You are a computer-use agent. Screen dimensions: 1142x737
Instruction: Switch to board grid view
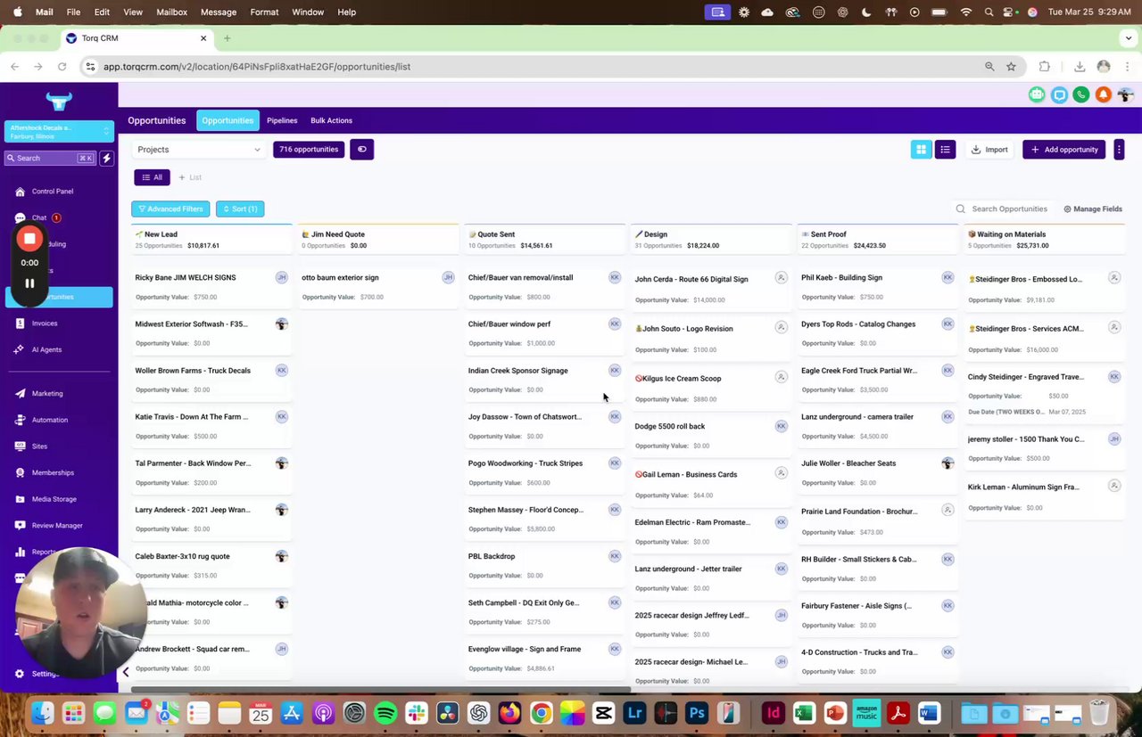(921, 150)
